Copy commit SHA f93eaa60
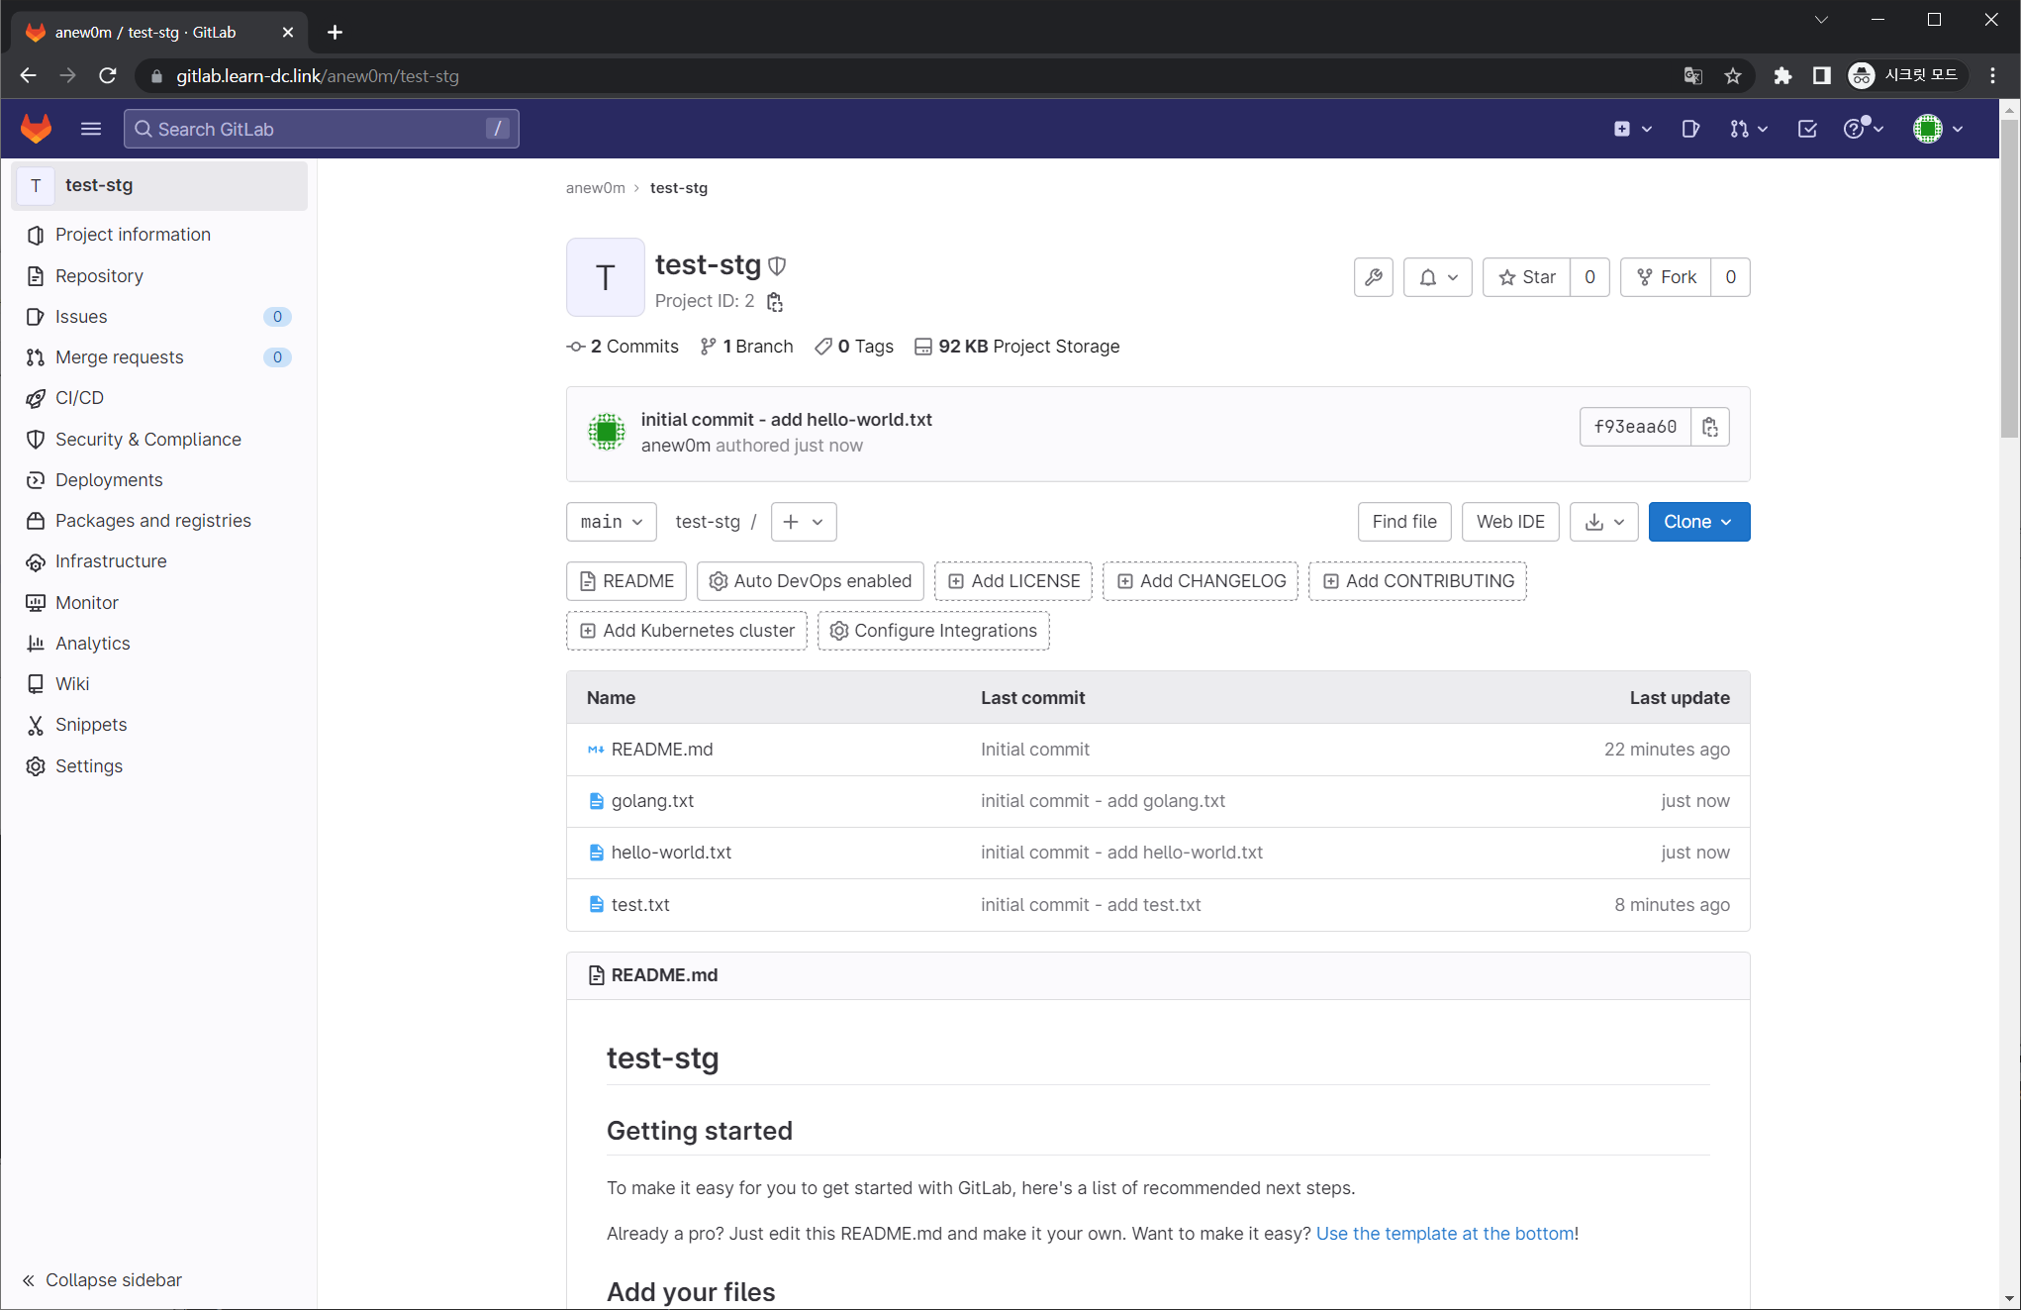 click(x=1709, y=427)
